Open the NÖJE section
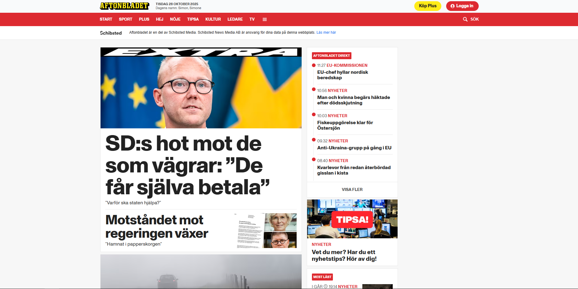Image resolution: width=578 pixels, height=289 pixels. [x=175, y=19]
